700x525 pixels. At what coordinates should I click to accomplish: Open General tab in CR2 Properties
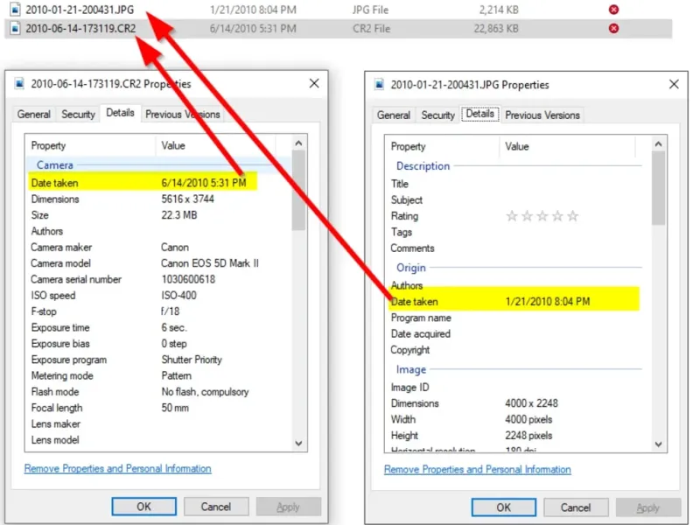33,115
